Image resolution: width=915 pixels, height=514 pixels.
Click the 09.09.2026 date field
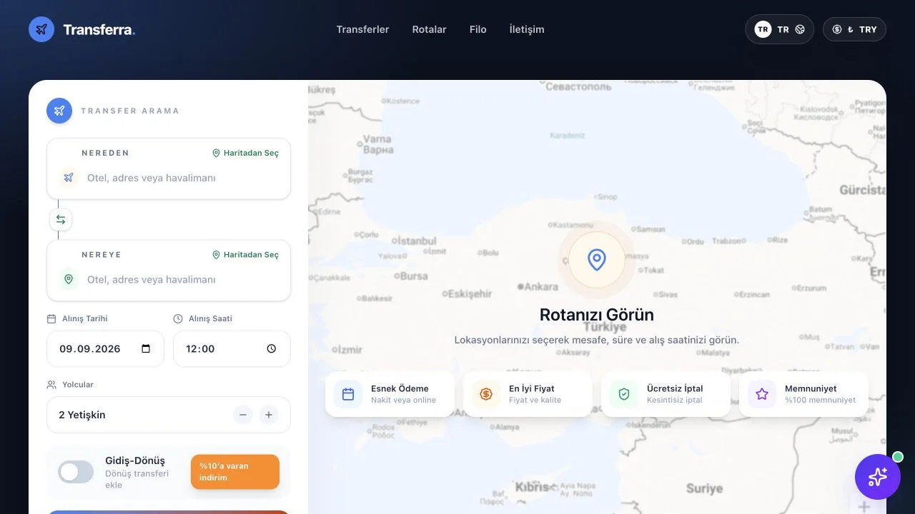105,348
